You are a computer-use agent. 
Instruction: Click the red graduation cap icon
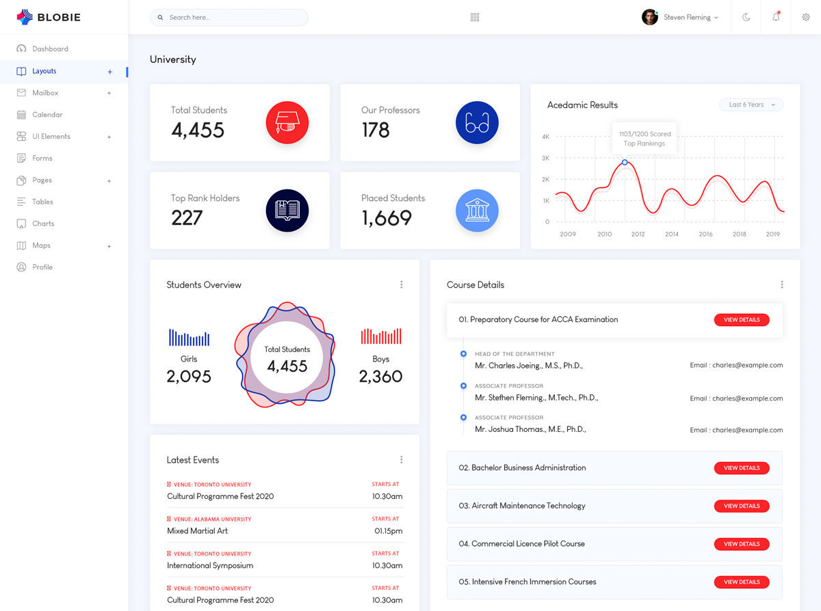pyautogui.click(x=287, y=123)
